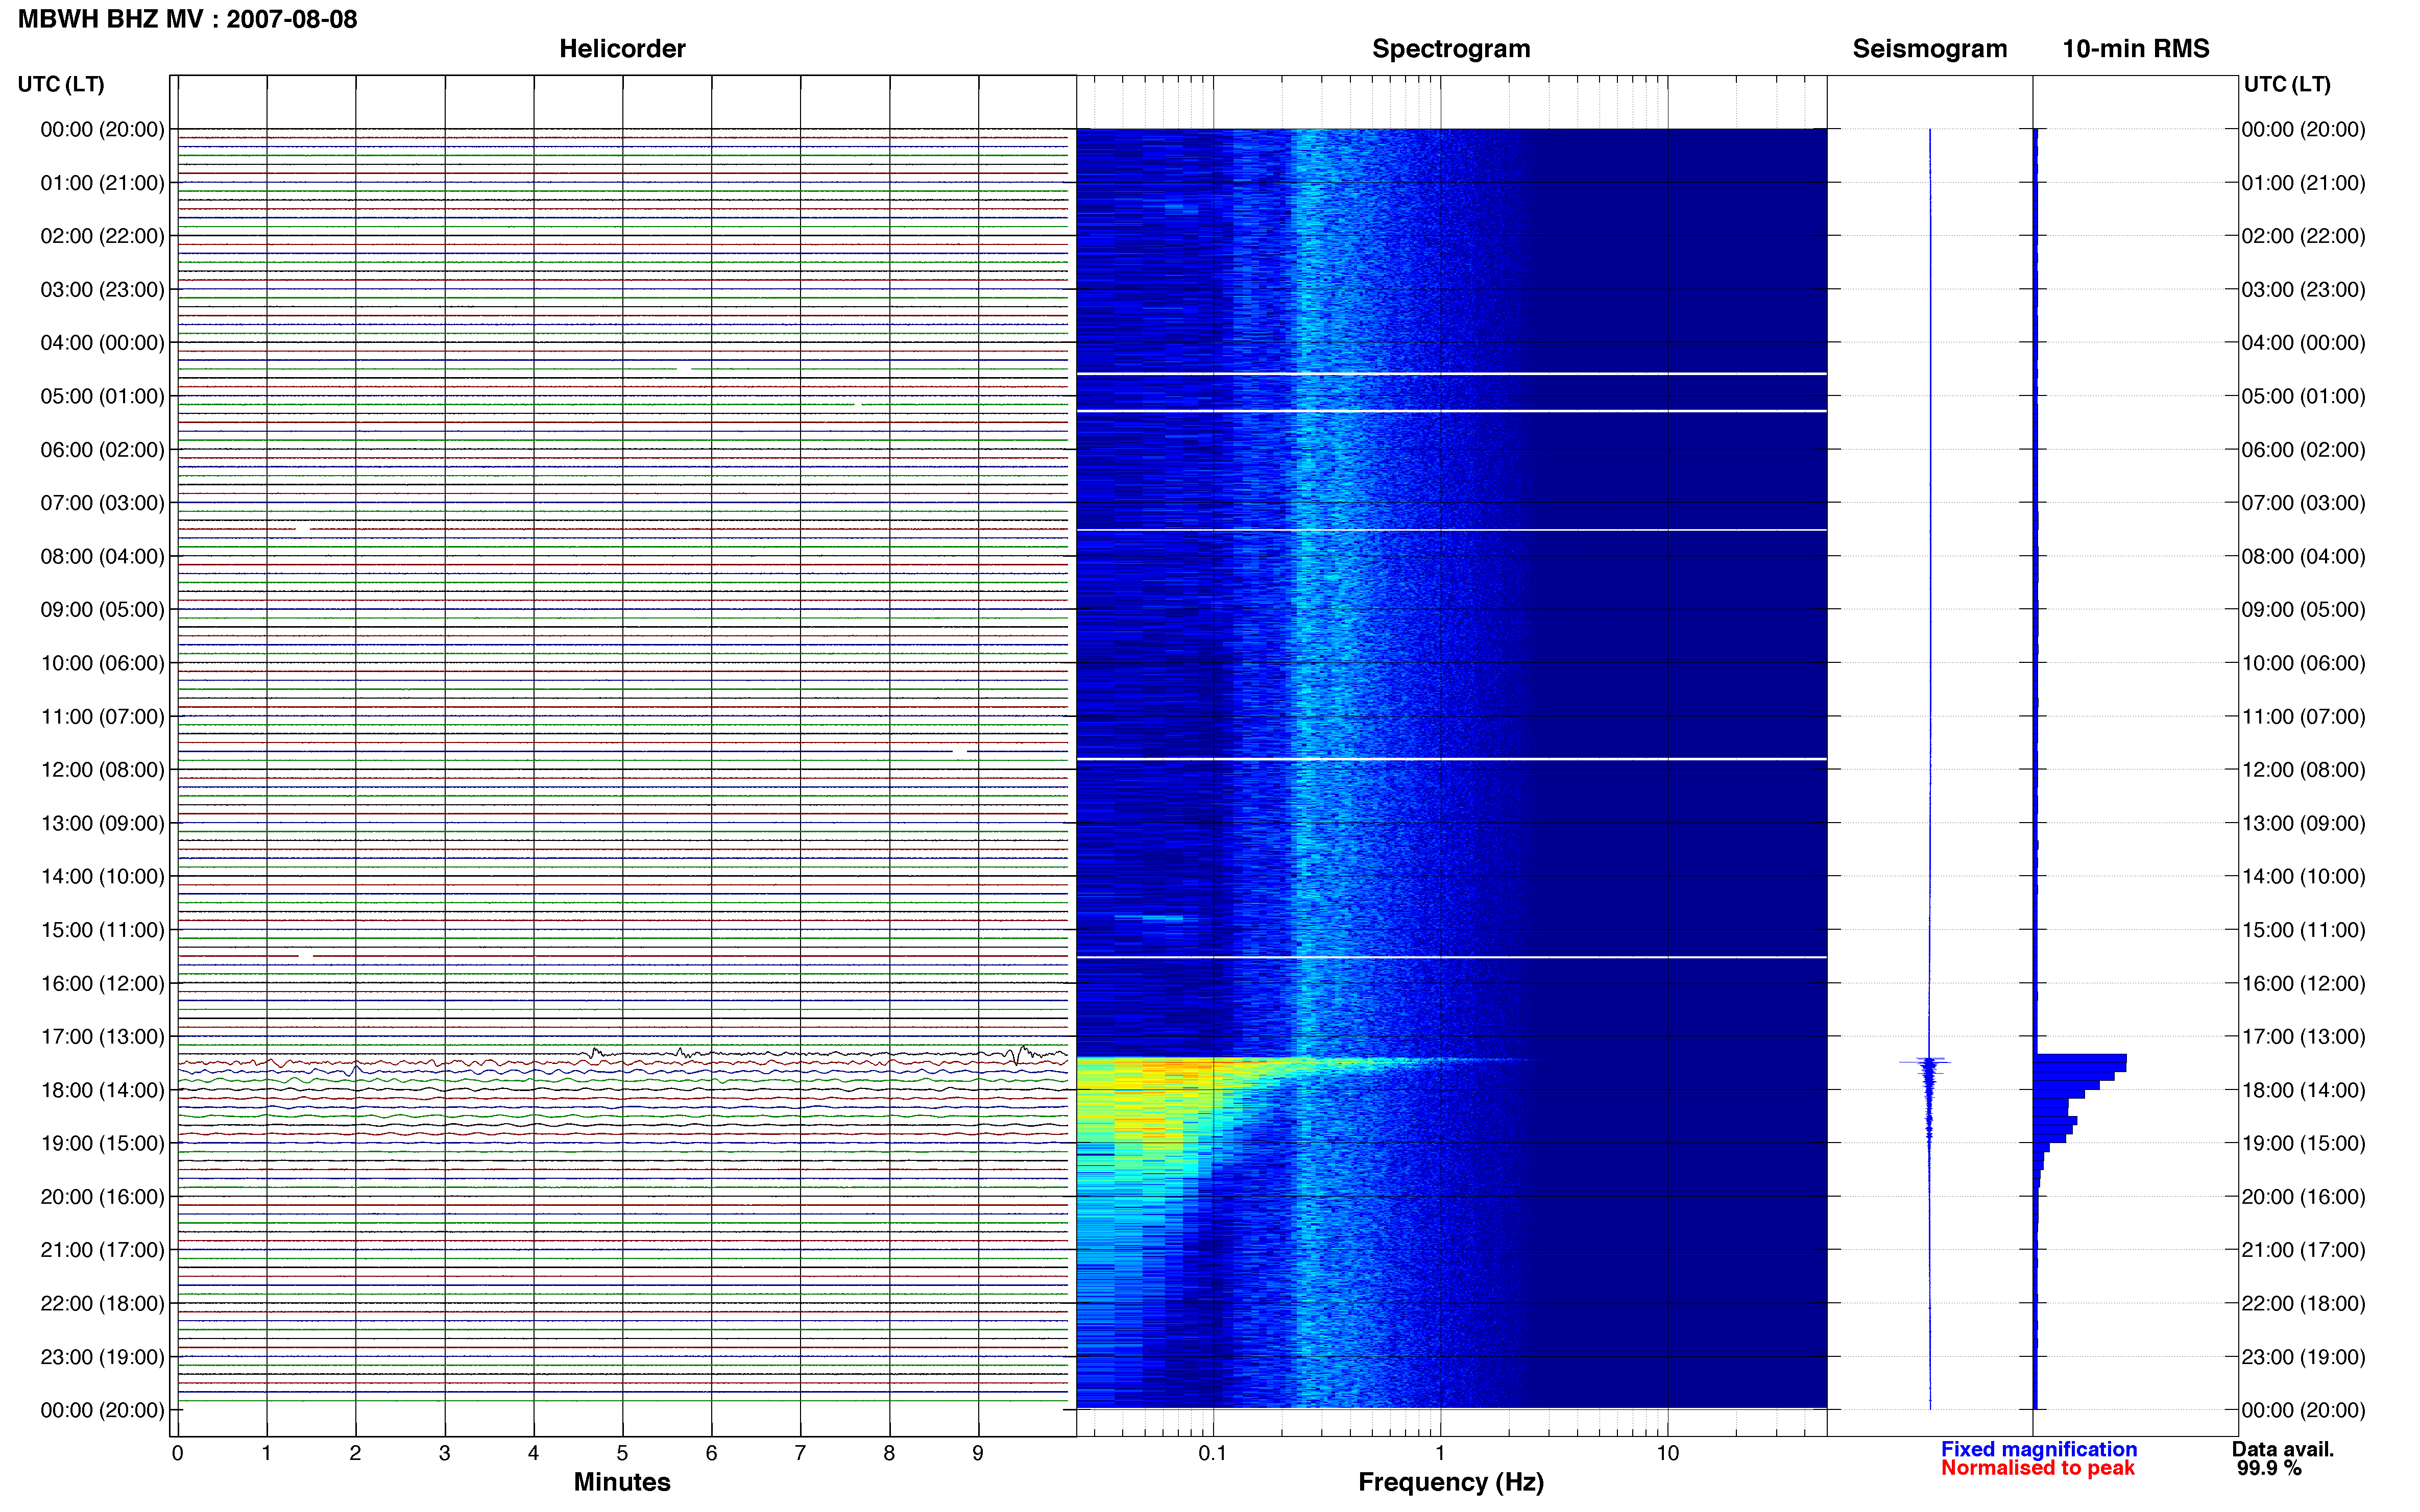Click right time label '22:00 (18:00)'

[2303, 1303]
